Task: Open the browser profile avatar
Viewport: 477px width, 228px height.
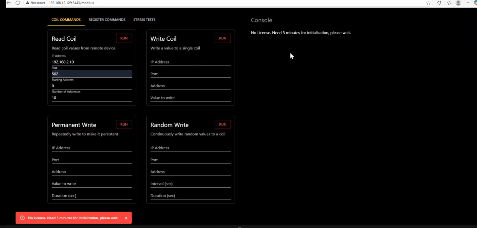Action: pyautogui.click(x=458, y=3)
